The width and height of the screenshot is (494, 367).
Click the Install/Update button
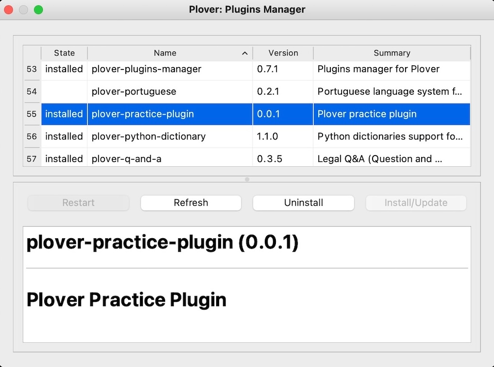416,203
